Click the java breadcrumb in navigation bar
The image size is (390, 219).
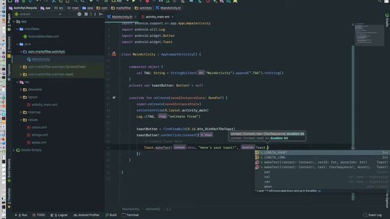point(88,8)
